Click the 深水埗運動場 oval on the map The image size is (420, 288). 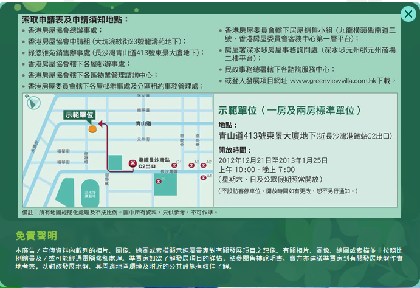tap(90, 193)
